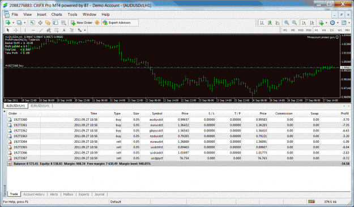Zoom in on the chart
Screen dimensions: 354x207
coord(287,23)
